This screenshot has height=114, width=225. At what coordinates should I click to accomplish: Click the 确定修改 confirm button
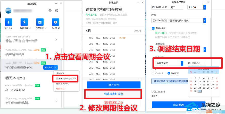coord(179,105)
